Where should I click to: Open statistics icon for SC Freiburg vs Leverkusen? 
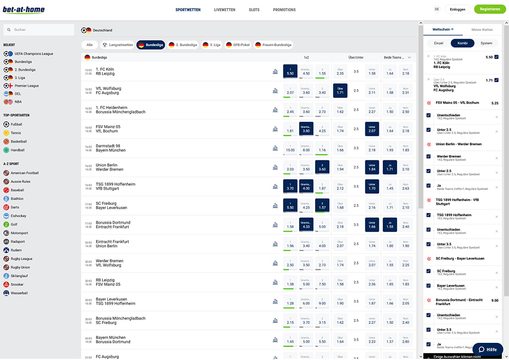point(275,205)
